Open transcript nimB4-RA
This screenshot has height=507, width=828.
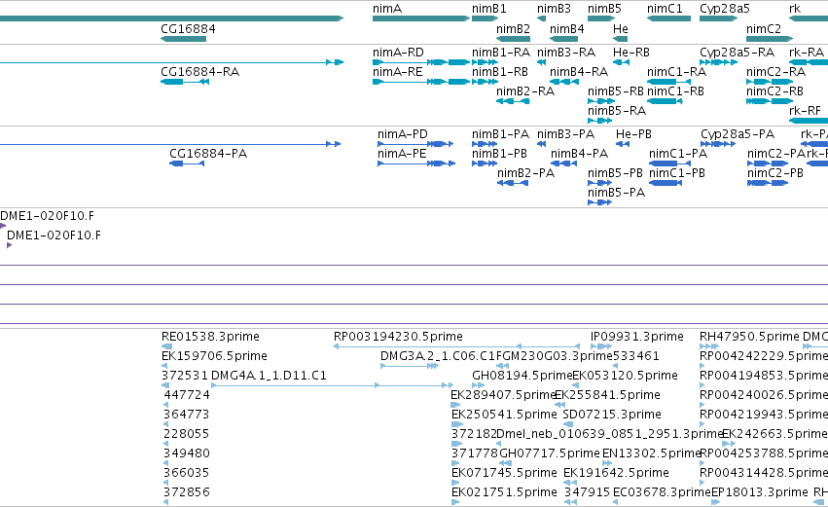[x=563, y=82]
